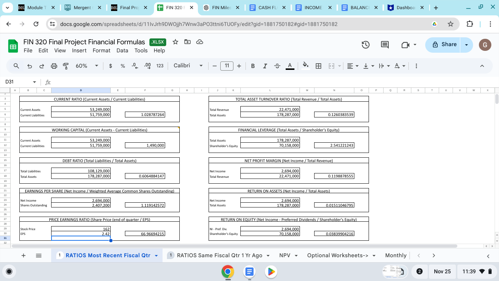Redo the last undone action
This screenshot has height=281, width=499.
point(42,66)
